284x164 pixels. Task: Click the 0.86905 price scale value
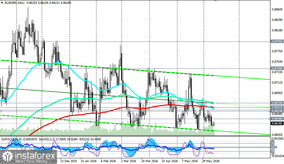[277, 93]
